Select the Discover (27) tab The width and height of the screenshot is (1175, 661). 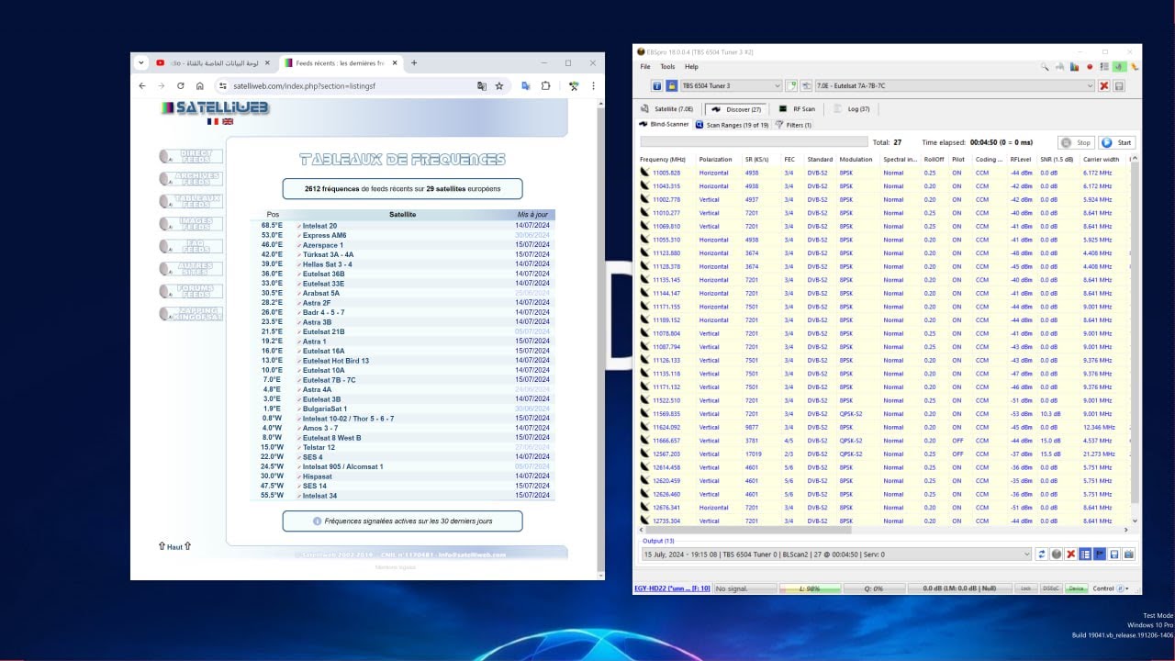(x=736, y=108)
